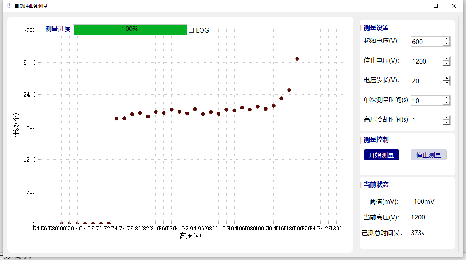Increase the voltage step with up arrow
The image size is (466, 260).
(x=446, y=78)
